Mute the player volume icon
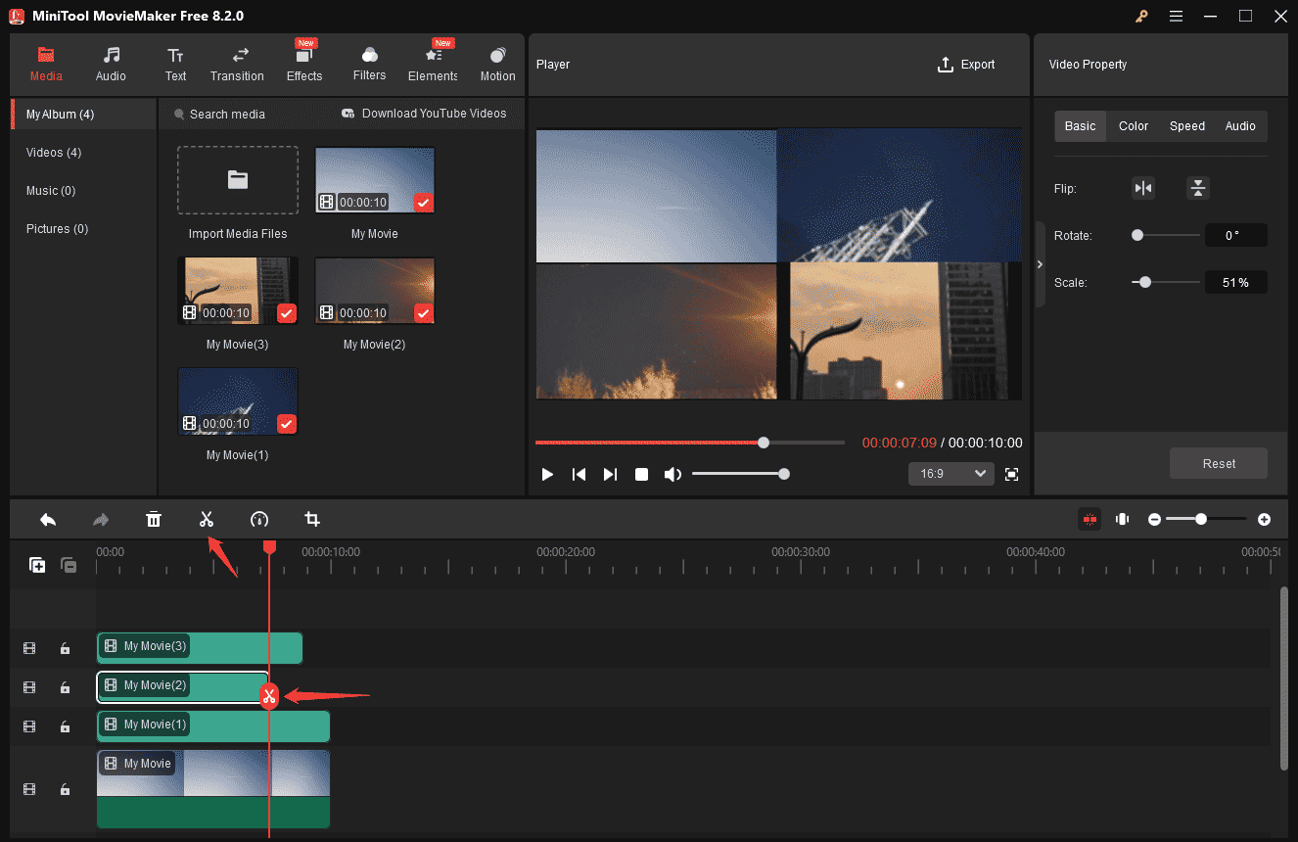This screenshot has width=1298, height=842. tap(672, 474)
